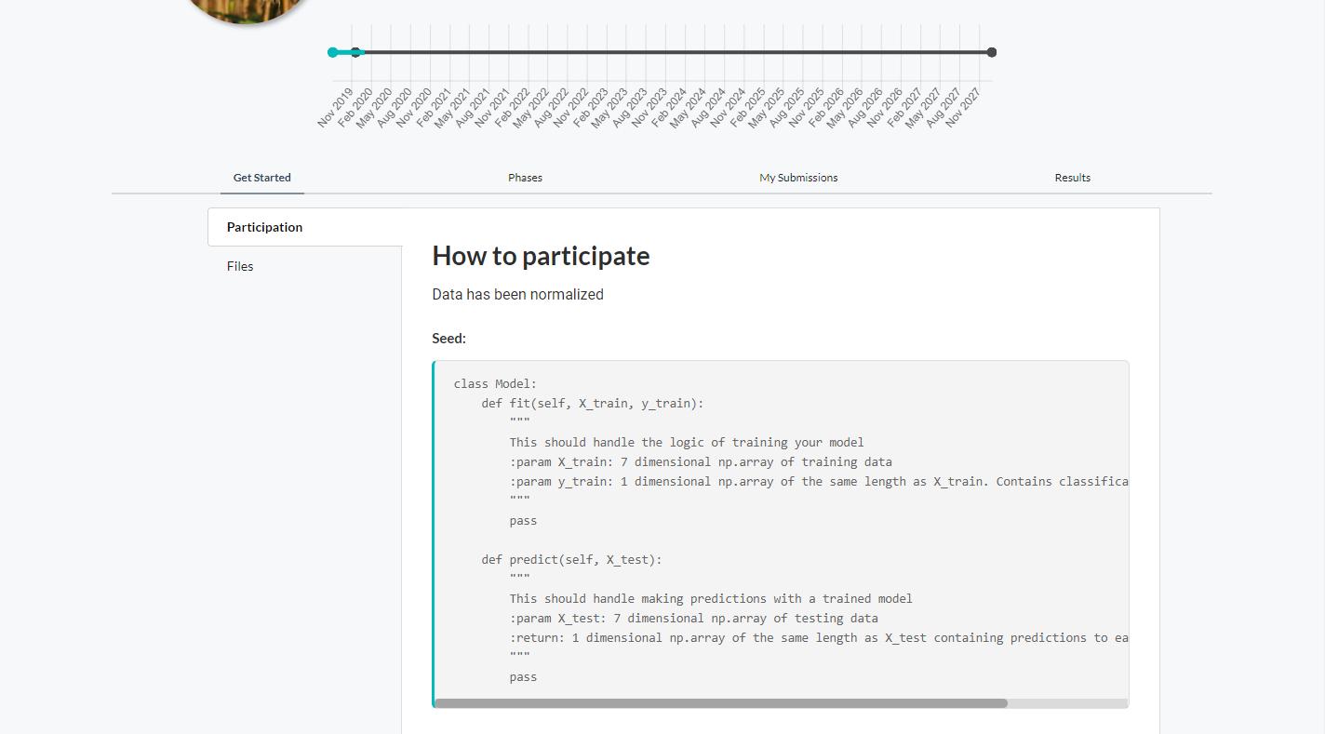Viewport: 1325px width, 734px height.
Task: Open Files in the left sidebar
Action: click(240, 266)
